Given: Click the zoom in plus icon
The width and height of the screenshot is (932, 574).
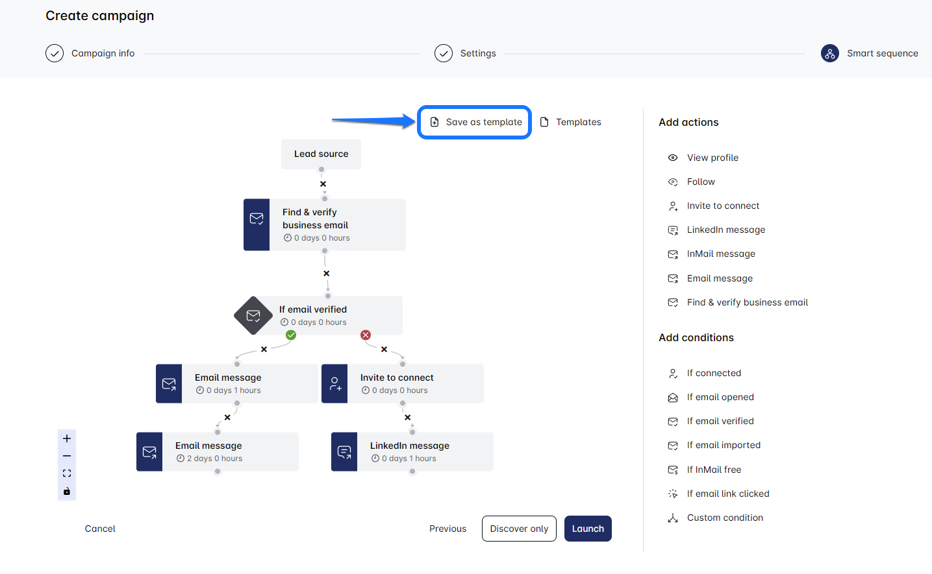Looking at the screenshot, I should tap(67, 438).
